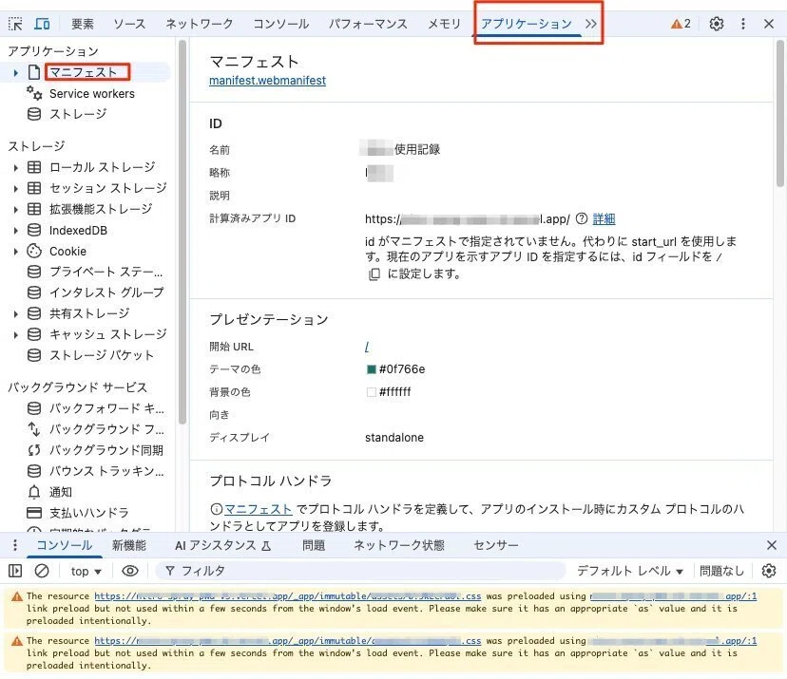Image resolution: width=787 pixels, height=679 pixels.
Task: Switch to the 要素 tab
Action: coord(83,24)
